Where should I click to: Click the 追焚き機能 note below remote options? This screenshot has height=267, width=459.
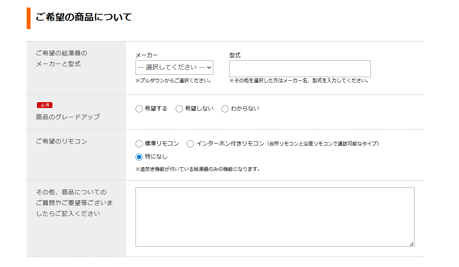[x=198, y=169]
